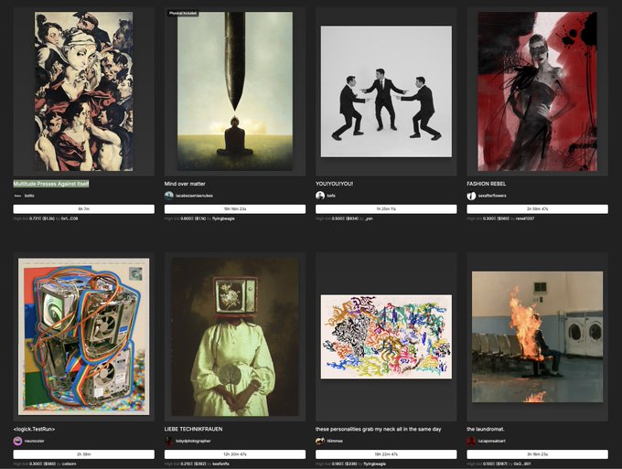Click YOU!YOU!YOU! artist avatar
The image size is (622, 469).
(x=320, y=196)
